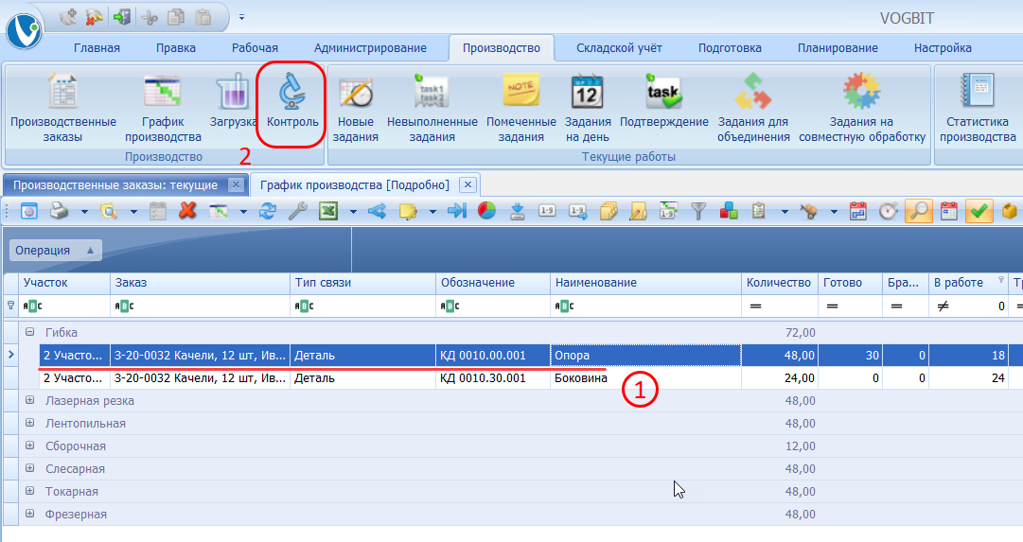The width and height of the screenshot is (1023, 542).
Task: Expand the Фрезерная group row
Action: (30, 515)
